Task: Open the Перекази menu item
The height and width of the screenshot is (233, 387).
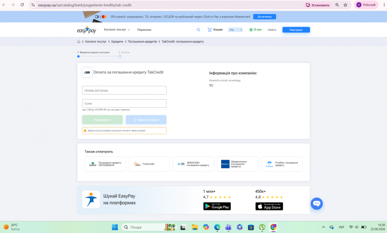Action: point(144,30)
